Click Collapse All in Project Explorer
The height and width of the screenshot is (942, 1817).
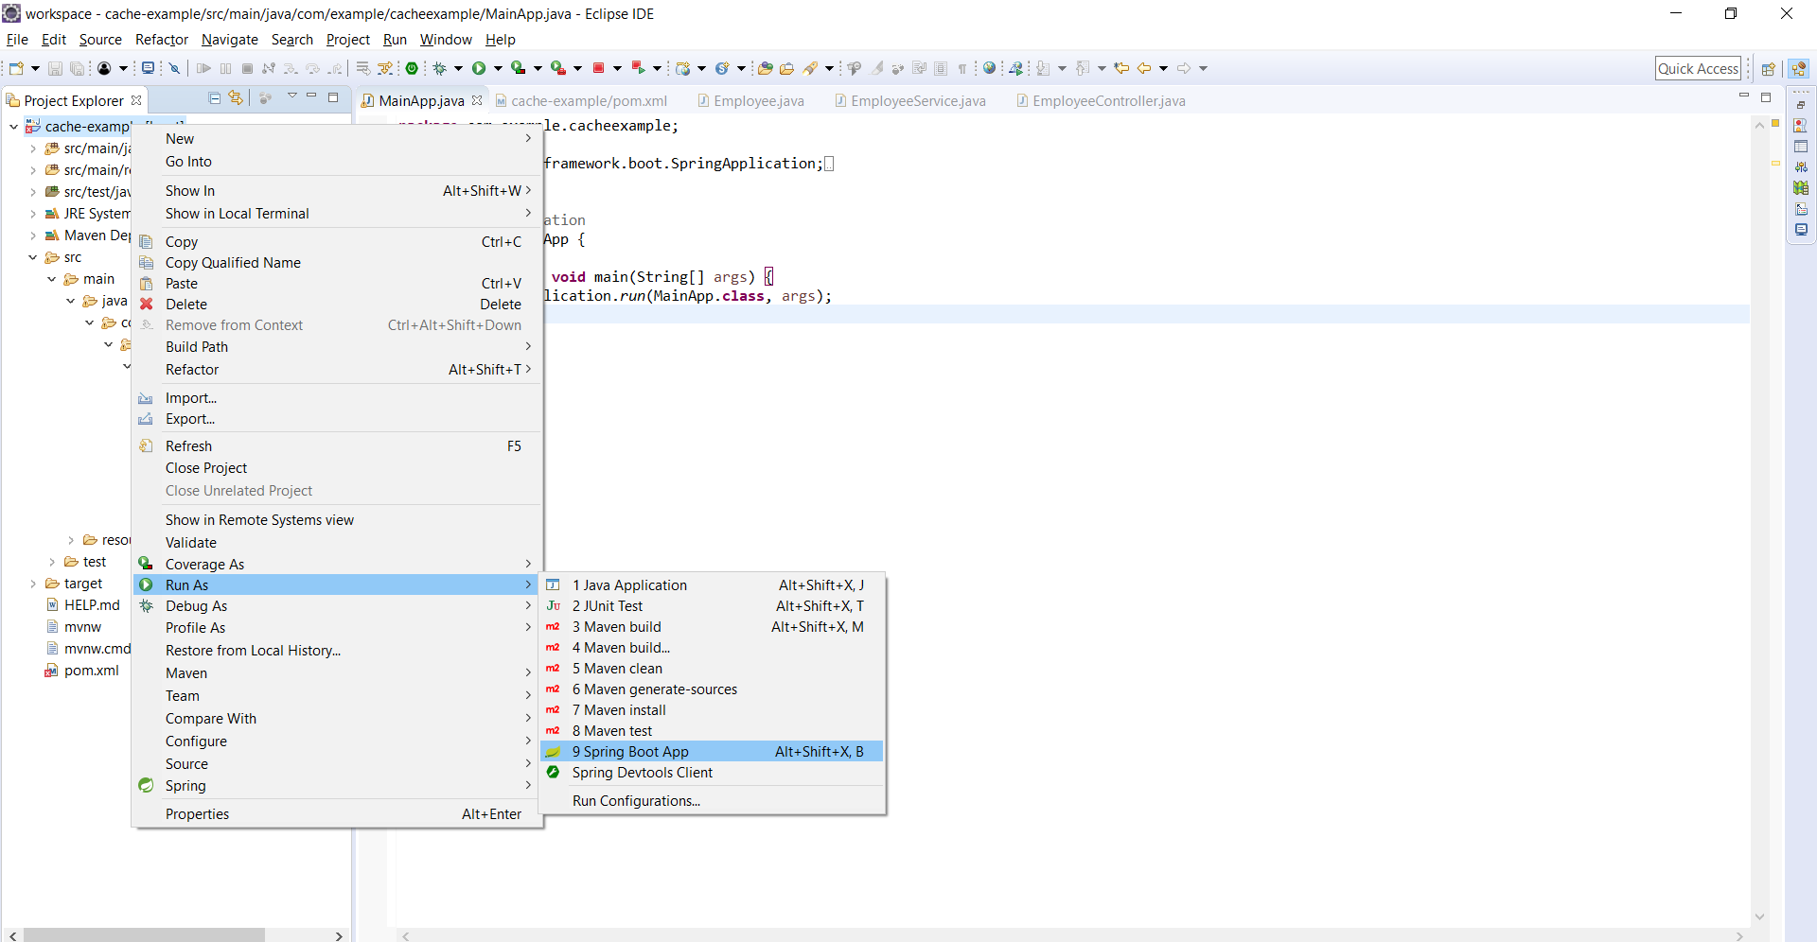215,98
